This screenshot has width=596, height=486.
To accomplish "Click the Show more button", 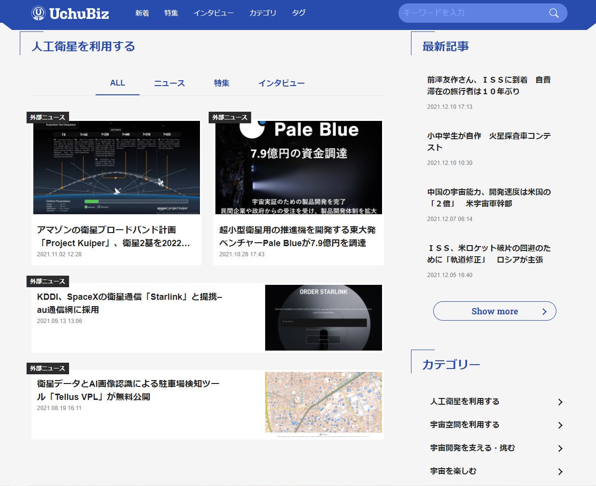I will (x=495, y=311).
